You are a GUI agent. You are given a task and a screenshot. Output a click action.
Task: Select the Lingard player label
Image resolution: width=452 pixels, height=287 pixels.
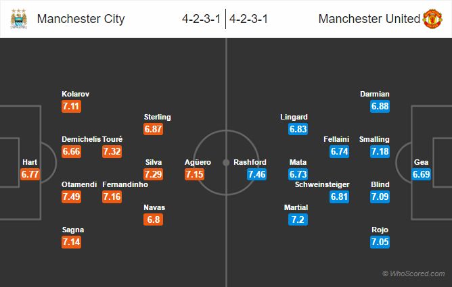[294, 117]
